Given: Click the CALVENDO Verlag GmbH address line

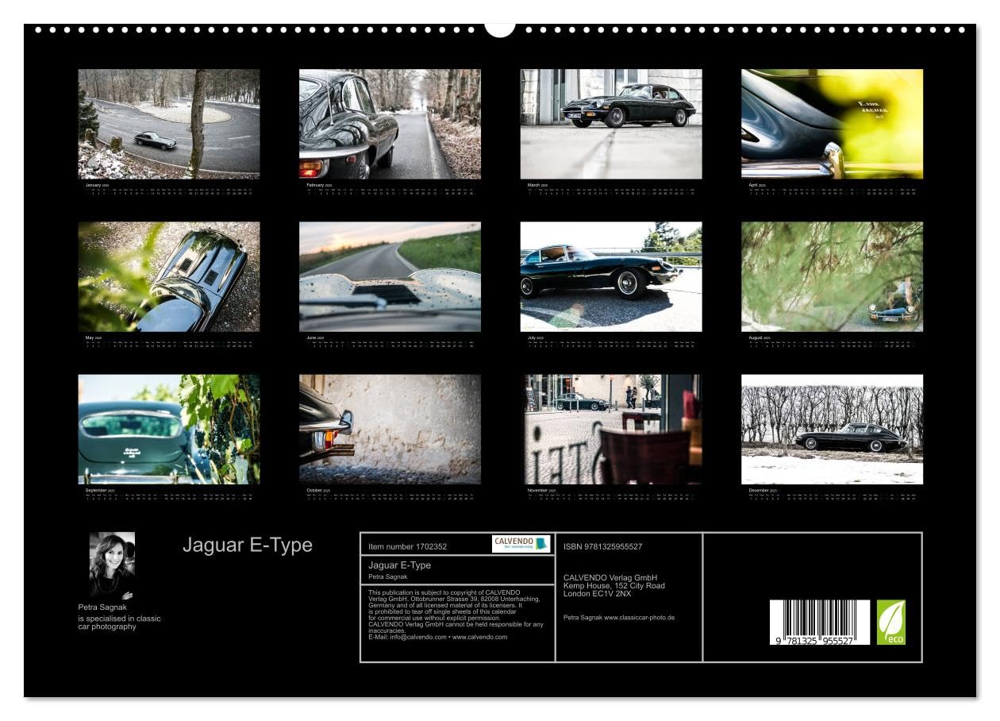Looking at the screenshot, I should [x=610, y=577].
